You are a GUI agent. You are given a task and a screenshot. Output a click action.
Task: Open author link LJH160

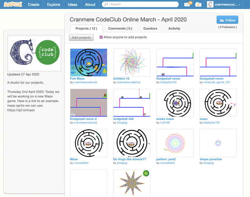165,123
